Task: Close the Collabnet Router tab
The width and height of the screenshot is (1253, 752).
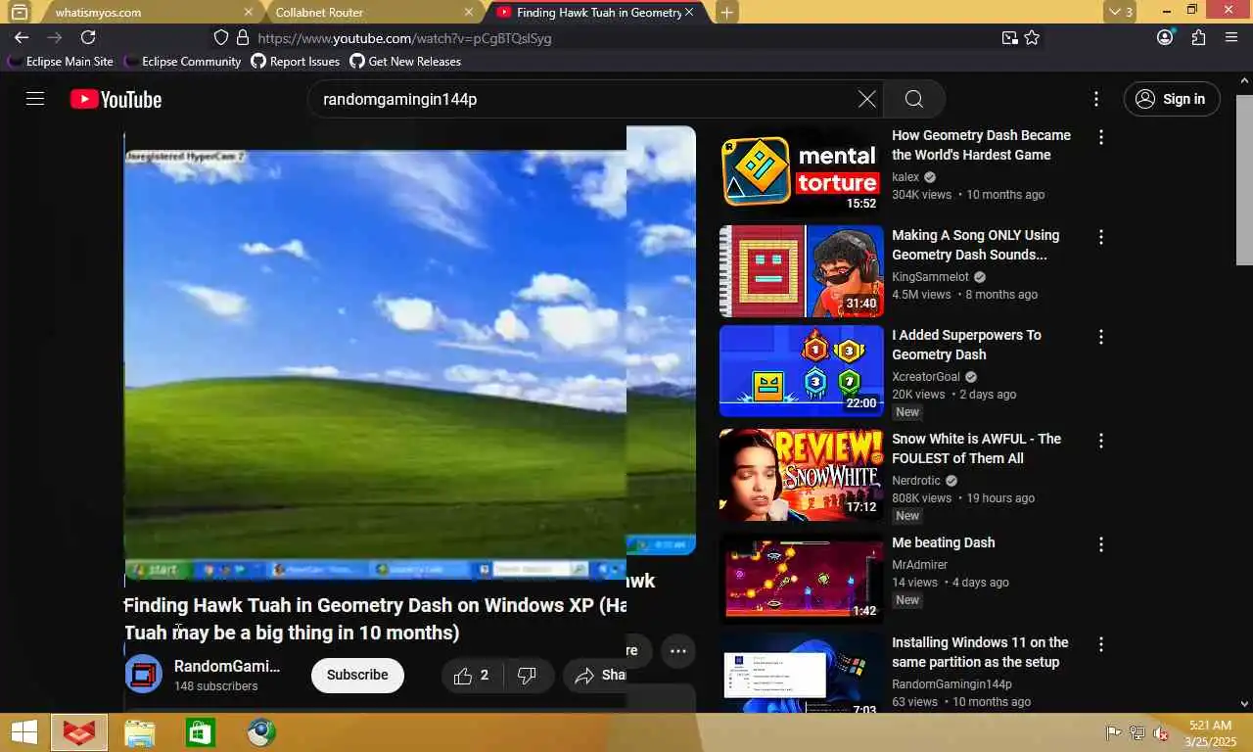Action: tap(469, 13)
